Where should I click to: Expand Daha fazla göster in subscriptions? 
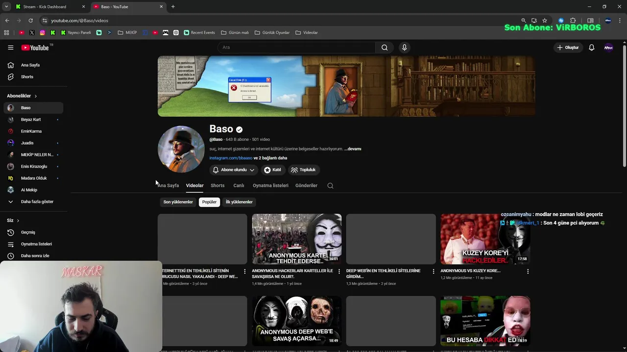click(33, 201)
